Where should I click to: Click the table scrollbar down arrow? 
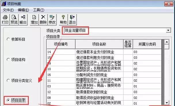(x=167, y=103)
